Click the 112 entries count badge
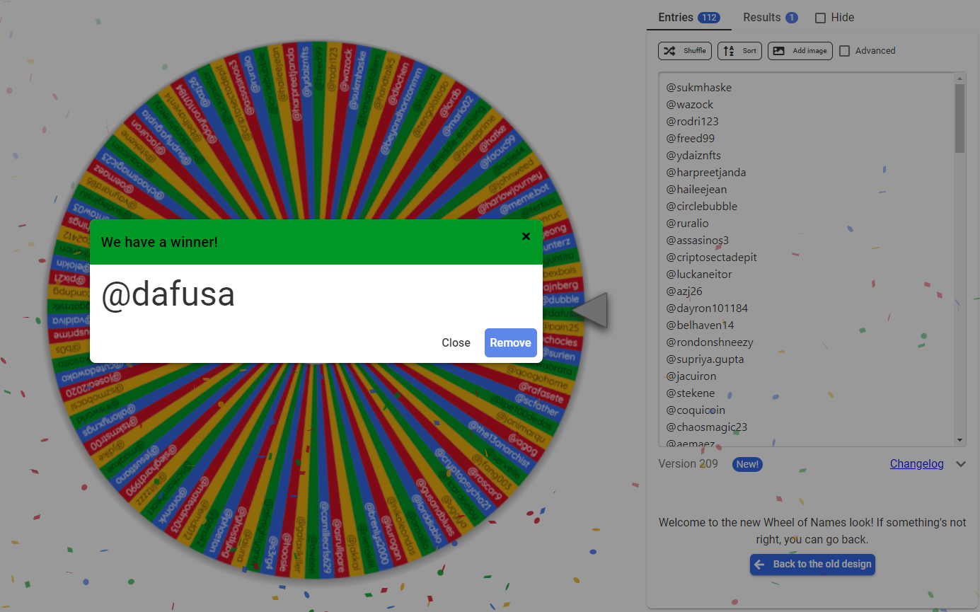 tap(709, 18)
